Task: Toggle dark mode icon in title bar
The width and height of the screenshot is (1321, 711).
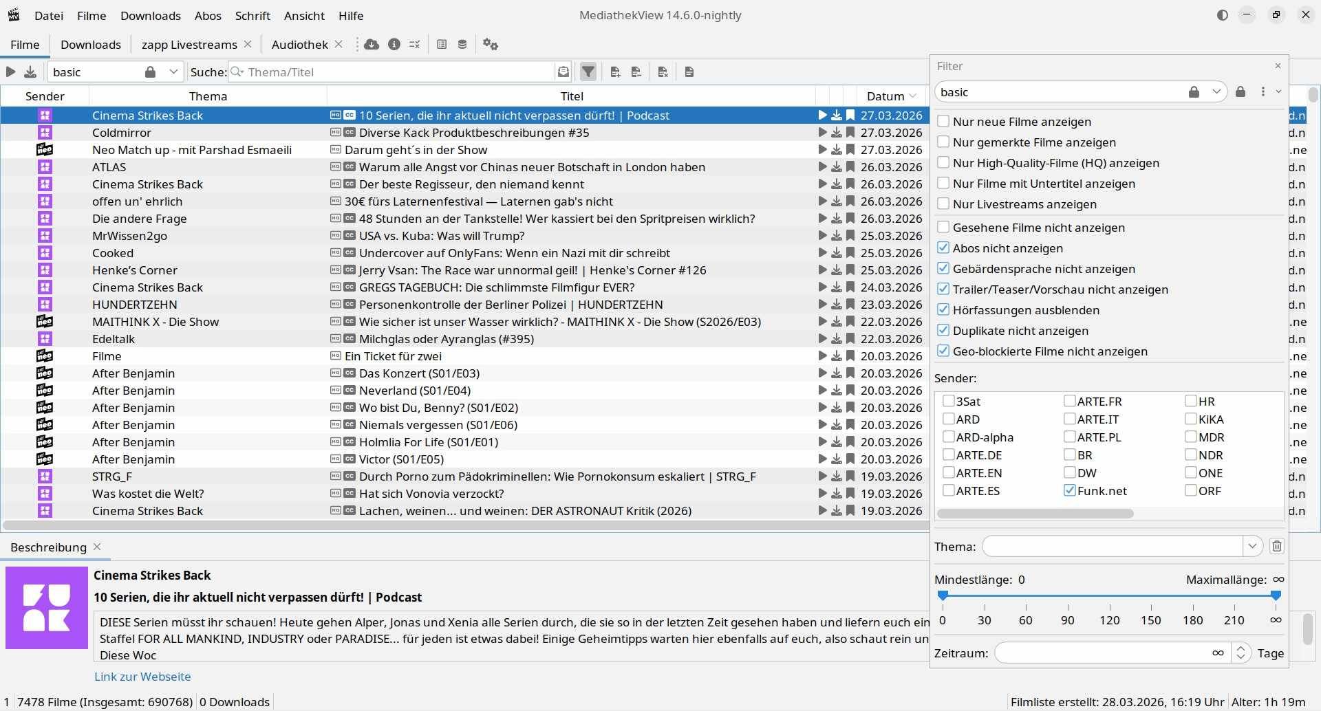Action: tap(1223, 15)
